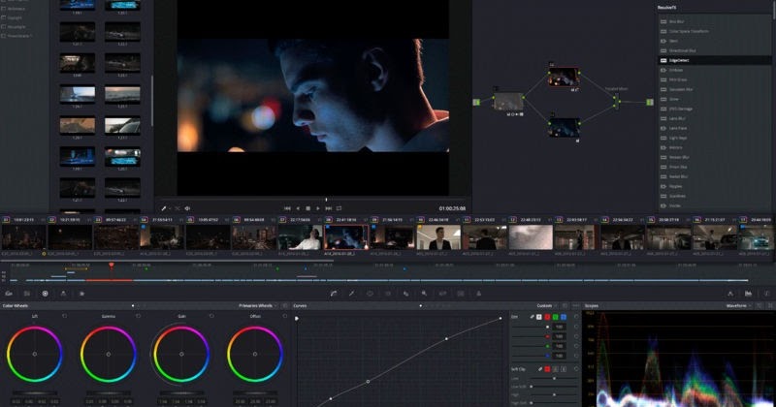
Task: Click the Gain color wheel center point
Action: [x=181, y=354]
